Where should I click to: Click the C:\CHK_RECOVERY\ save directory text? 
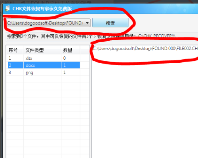pyautogui.click(x=156, y=36)
